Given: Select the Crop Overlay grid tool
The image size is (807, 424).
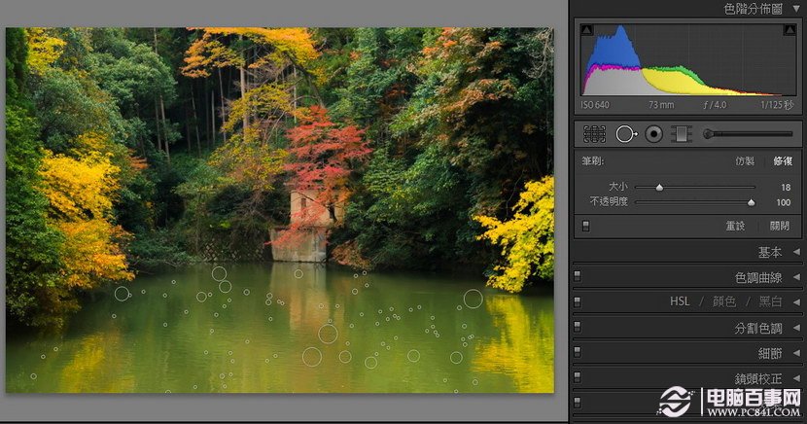Looking at the screenshot, I should click(x=594, y=133).
